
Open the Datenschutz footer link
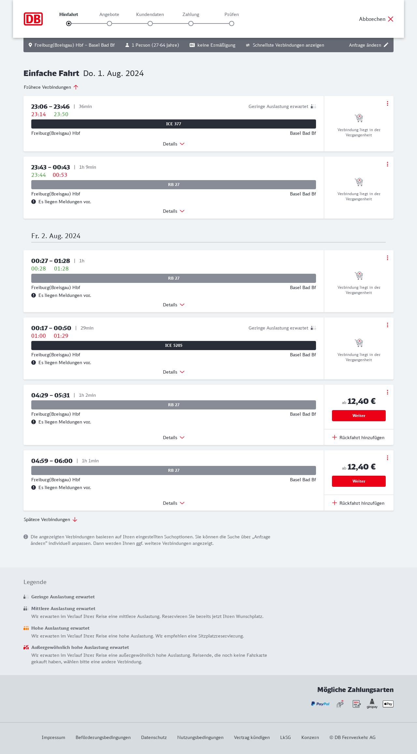154,737
